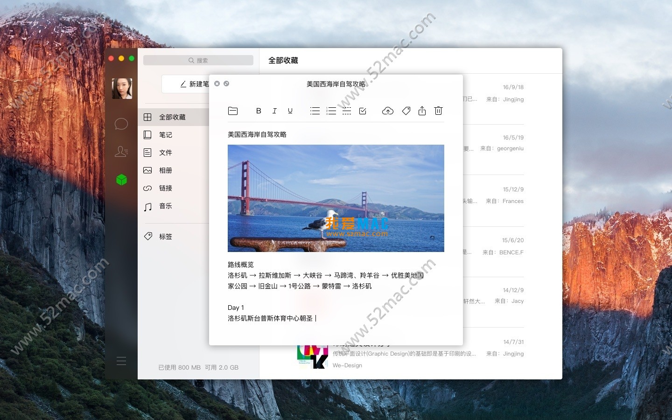Insert a numbered list into the note
The height and width of the screenshot is (420, 672).
pyautogui.click(x=331, y=111)
